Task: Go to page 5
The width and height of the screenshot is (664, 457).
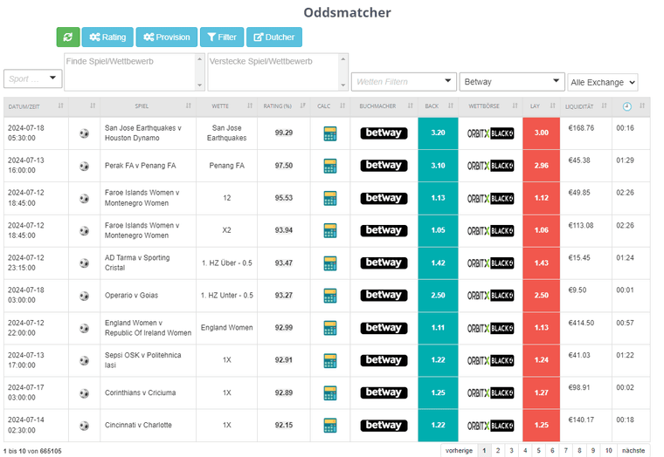Action: pyautogui.click(x=539, y=451)
